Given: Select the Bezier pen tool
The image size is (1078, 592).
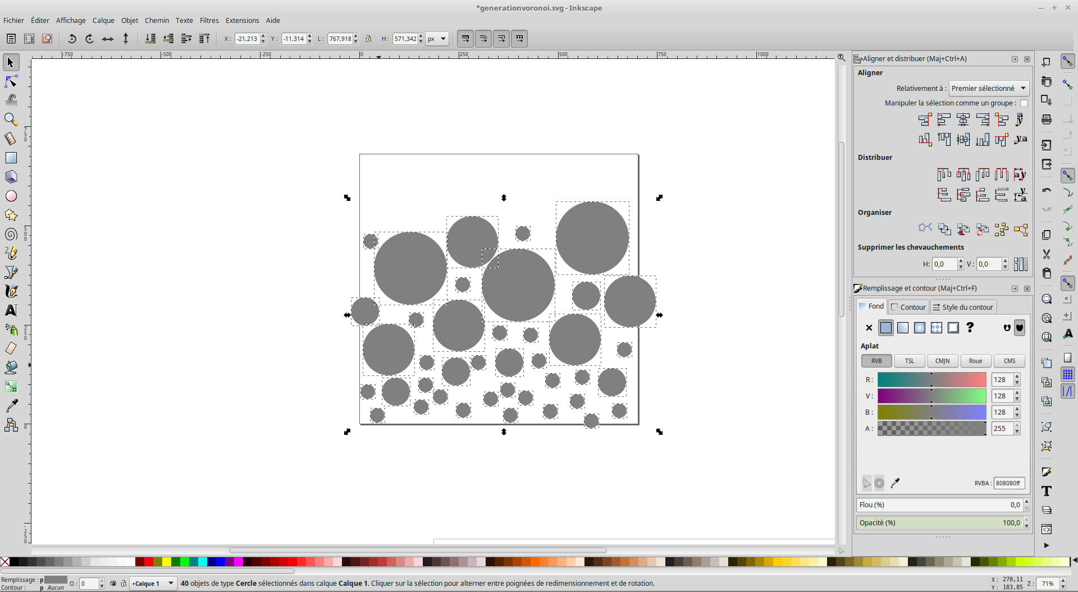Looking at the screenshot, I should 11,272.
